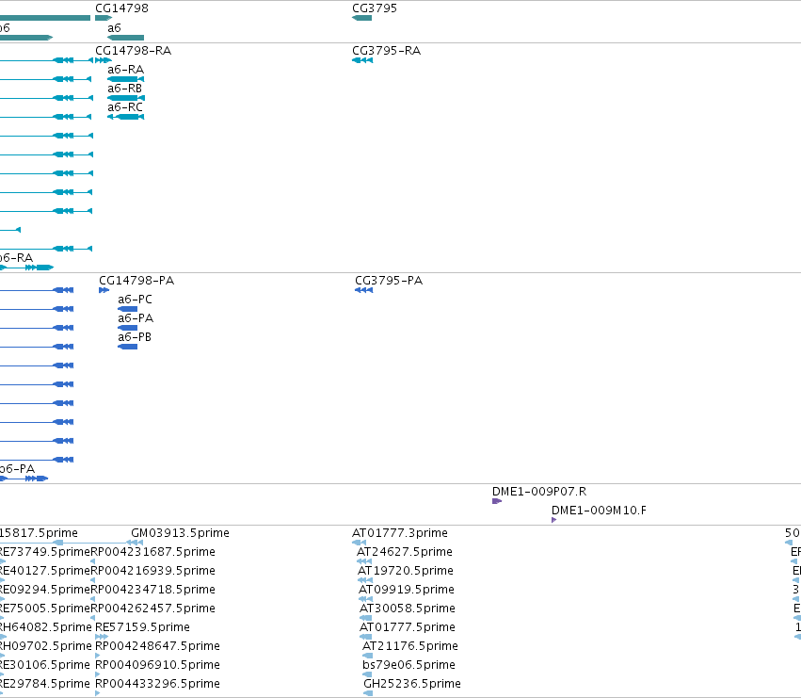Open the CG14798-RA transcript label
This screenshot has width=801, height=698.
tap(134, 51)
